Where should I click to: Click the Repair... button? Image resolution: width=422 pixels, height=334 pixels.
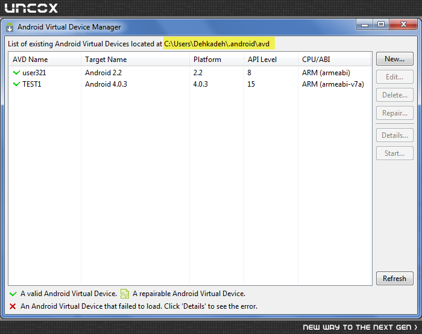(394, 113)
